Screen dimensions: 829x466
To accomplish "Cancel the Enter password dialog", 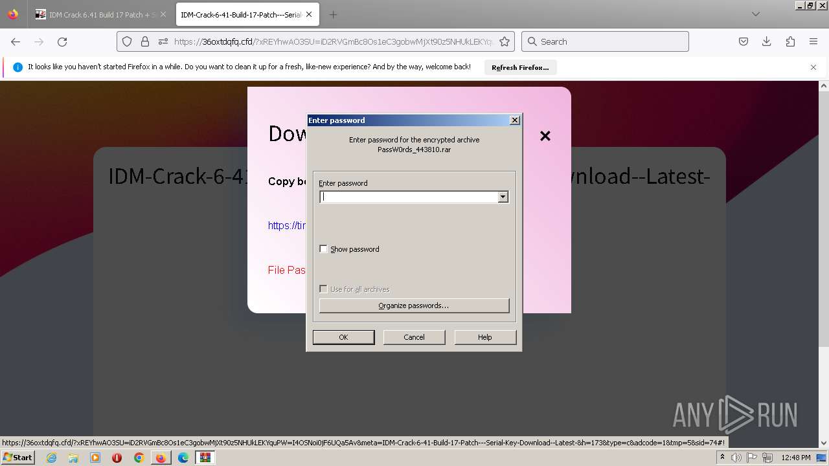I will click(x=414, y=337).
